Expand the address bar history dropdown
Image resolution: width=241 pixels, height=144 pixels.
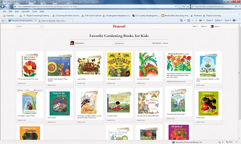pos(176,6)
